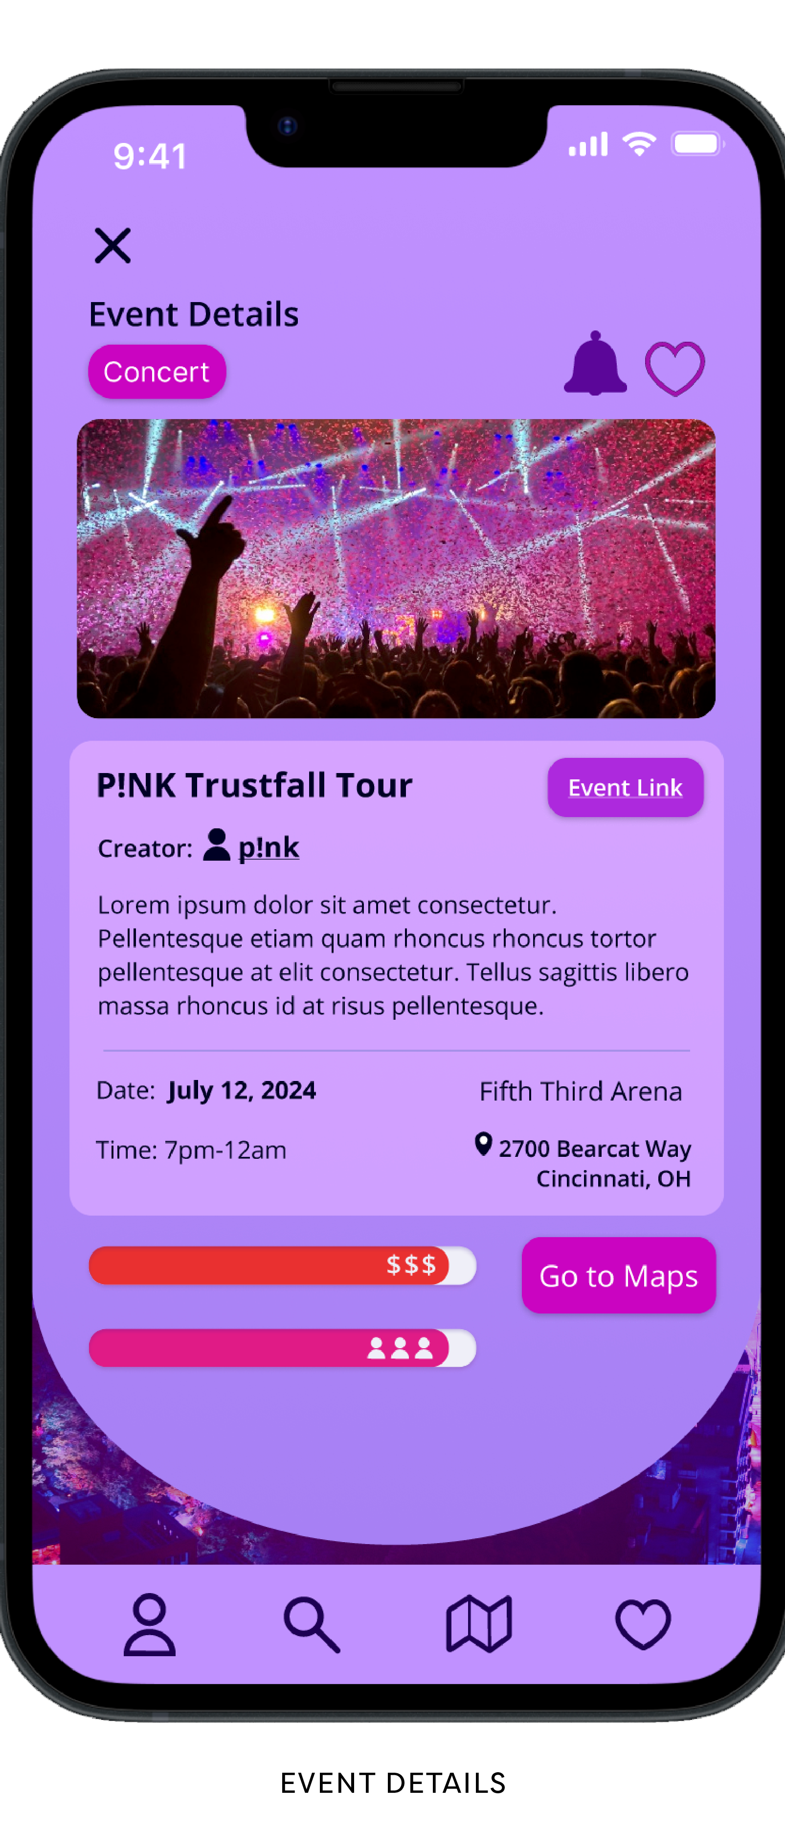Open the Event Link button
Image resolution: width=785 pixels, height=1830 pixels.
[x=625, y=787]
